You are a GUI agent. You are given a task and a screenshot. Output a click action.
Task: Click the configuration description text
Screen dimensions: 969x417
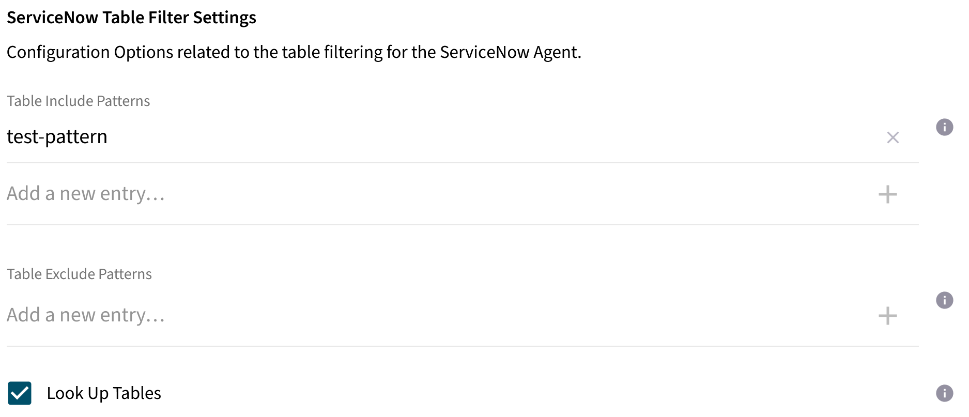[x=294, y=52]
